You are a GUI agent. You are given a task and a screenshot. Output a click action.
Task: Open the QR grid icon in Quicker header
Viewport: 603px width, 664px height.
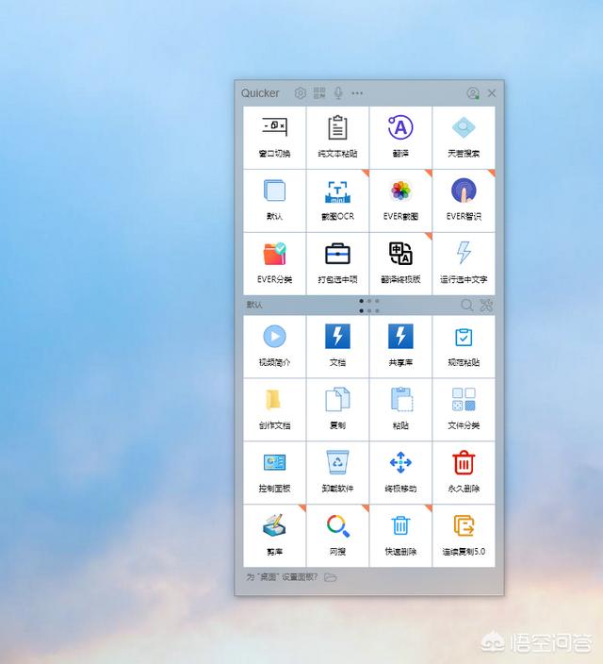pyautogui.click(x=319, y=93)
